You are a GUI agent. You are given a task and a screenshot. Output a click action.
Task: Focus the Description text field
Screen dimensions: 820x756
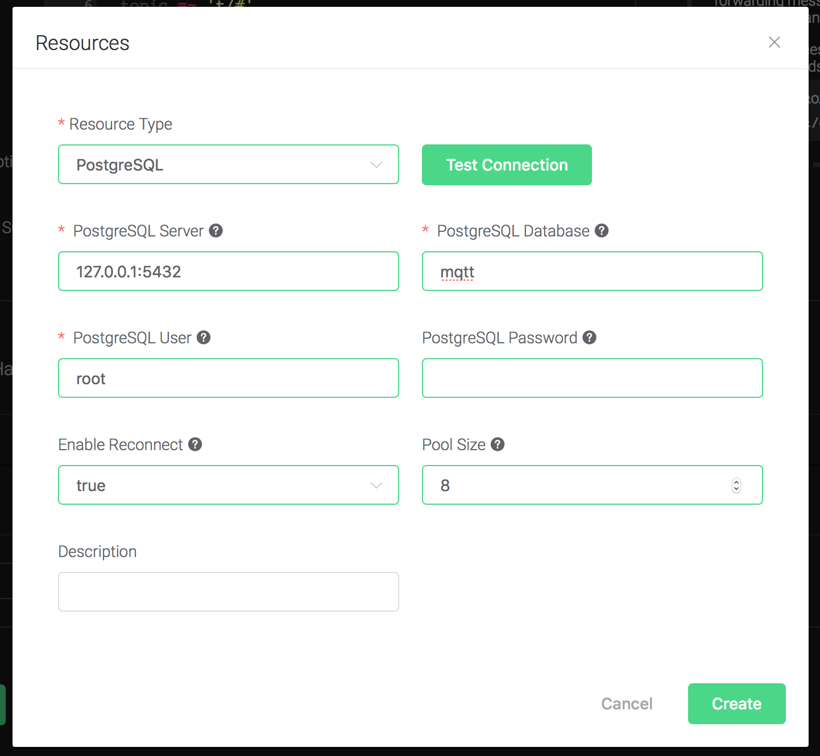click(229, 592)
